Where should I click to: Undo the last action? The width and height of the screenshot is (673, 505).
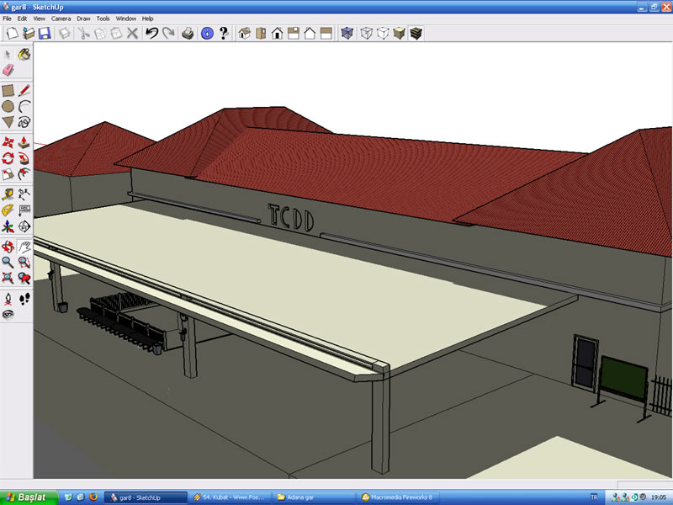(x=151, y=33)
